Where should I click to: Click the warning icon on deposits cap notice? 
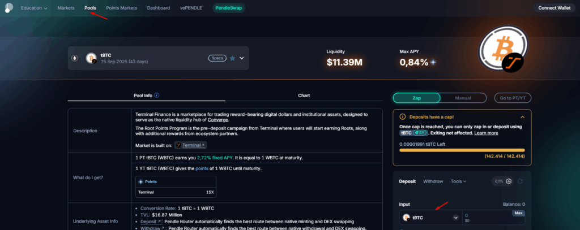(403, 116)
